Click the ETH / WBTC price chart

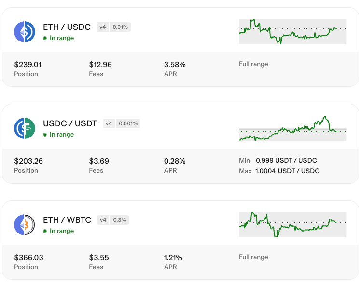[x=292, y=225]
